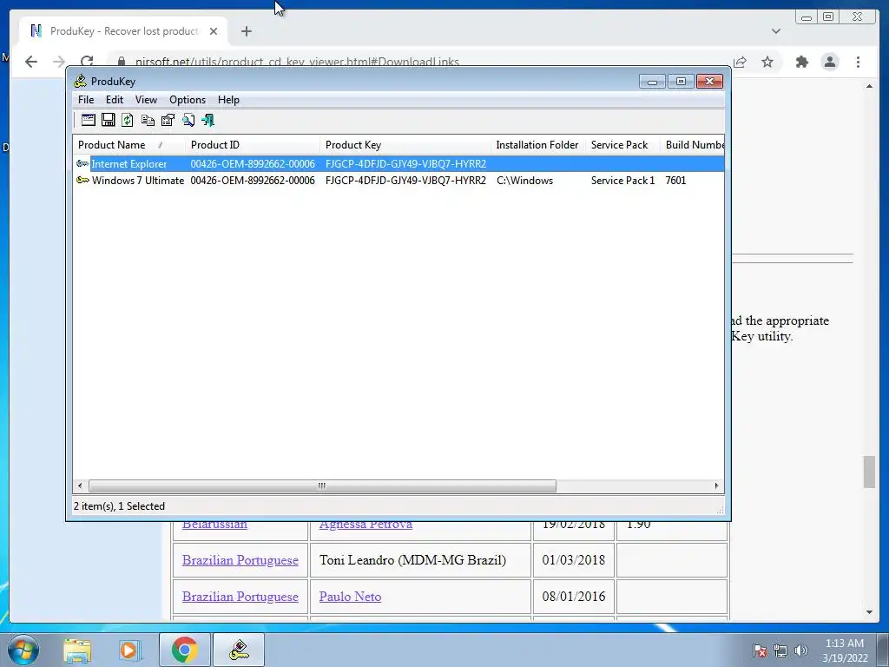889x667 pixels.
Task: Sort by Product Key column header
Action: tap(405, 145)
